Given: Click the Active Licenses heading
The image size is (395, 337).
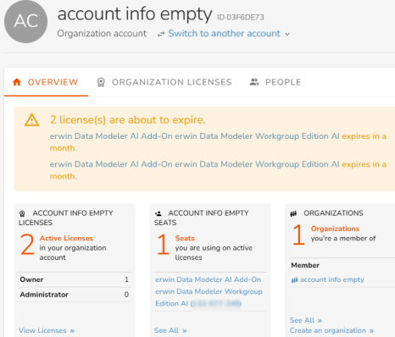Looking at the screenshot, I should [66, 238].
